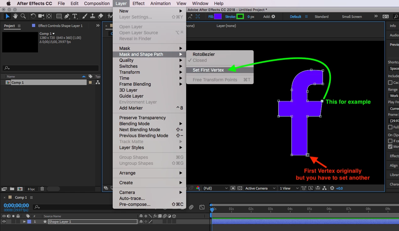This screenshot has height=231, width=399.
Task: Click the flowchart icon next to Comp 1
Action: click(98, 83)
